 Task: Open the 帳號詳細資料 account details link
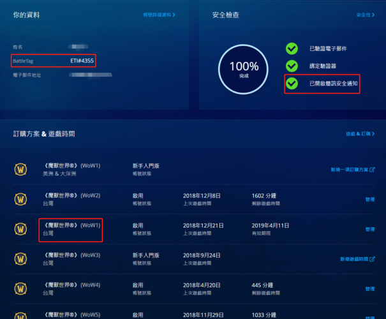[x=159, y=15]
